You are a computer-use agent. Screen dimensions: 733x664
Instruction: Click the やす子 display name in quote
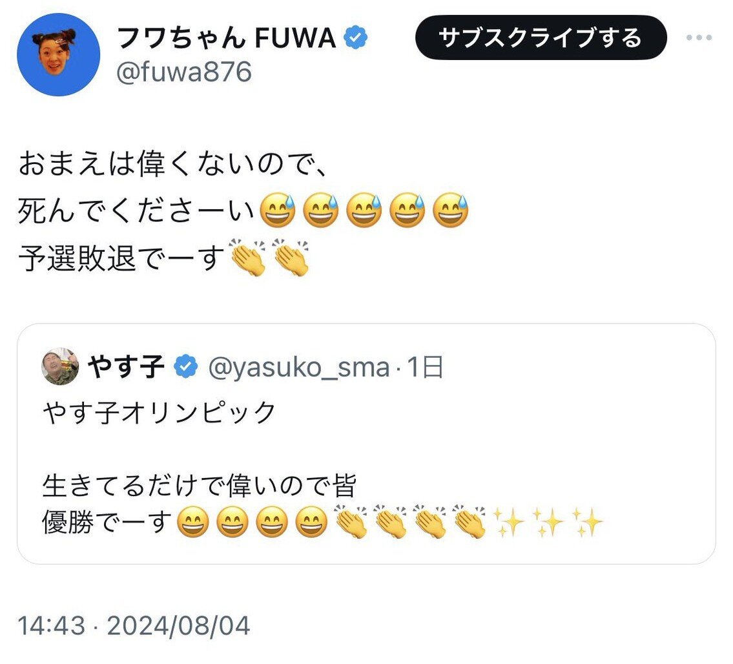tap(125, 367)
